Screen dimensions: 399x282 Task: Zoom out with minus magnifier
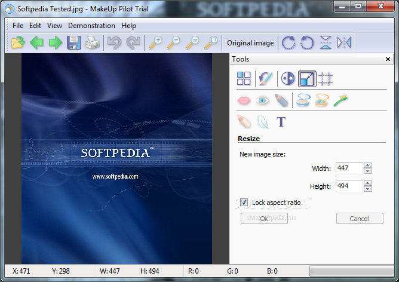(x=174, y=42)
